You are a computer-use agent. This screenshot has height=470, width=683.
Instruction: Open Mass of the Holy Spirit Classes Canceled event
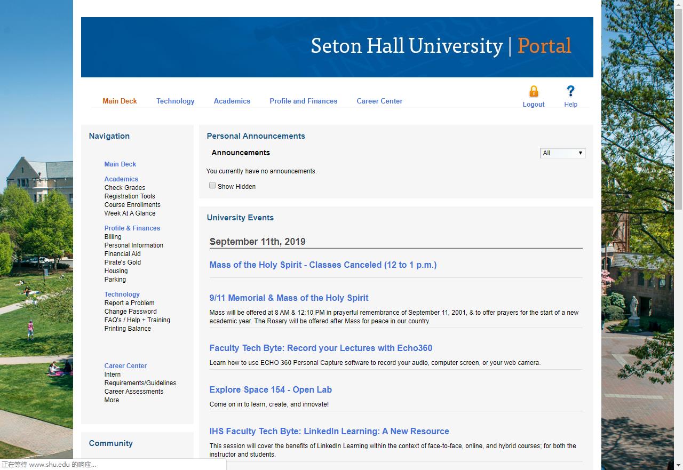tap(323, 265)
